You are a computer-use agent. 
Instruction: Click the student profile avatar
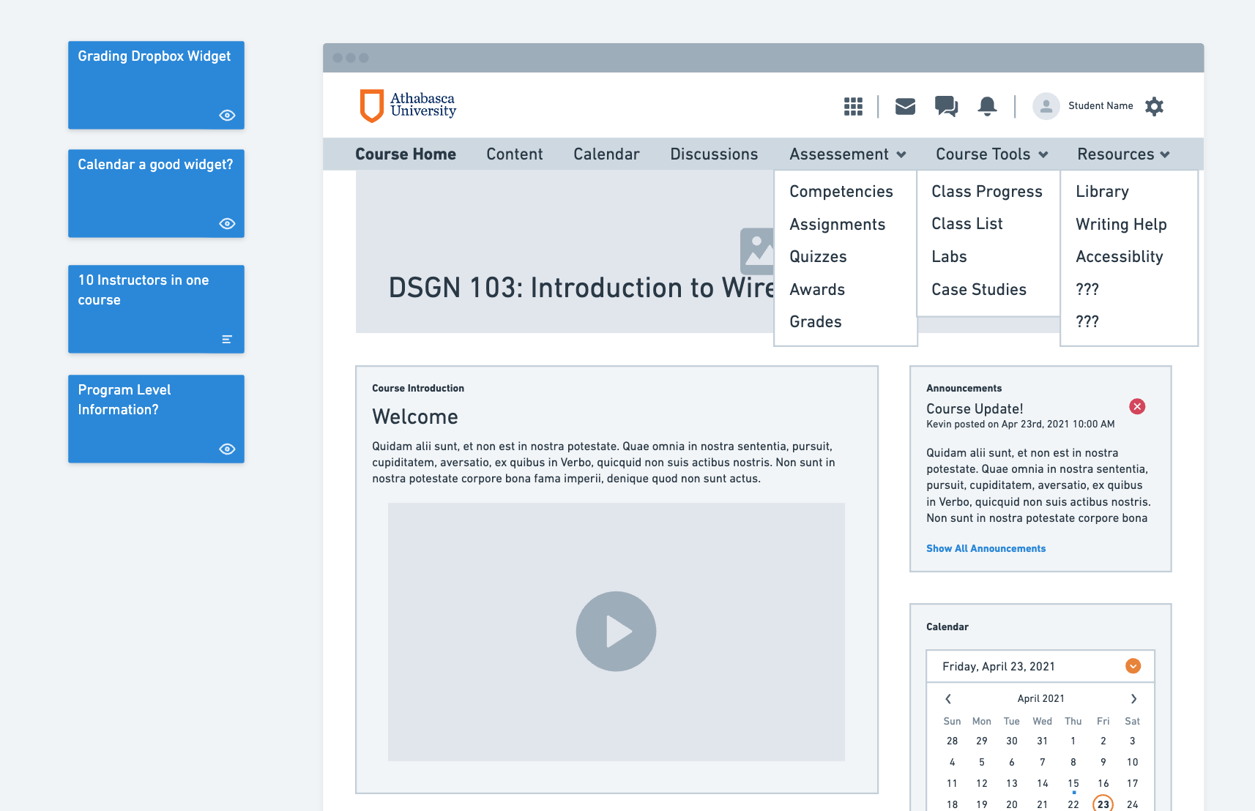[x=1046, y=106]
